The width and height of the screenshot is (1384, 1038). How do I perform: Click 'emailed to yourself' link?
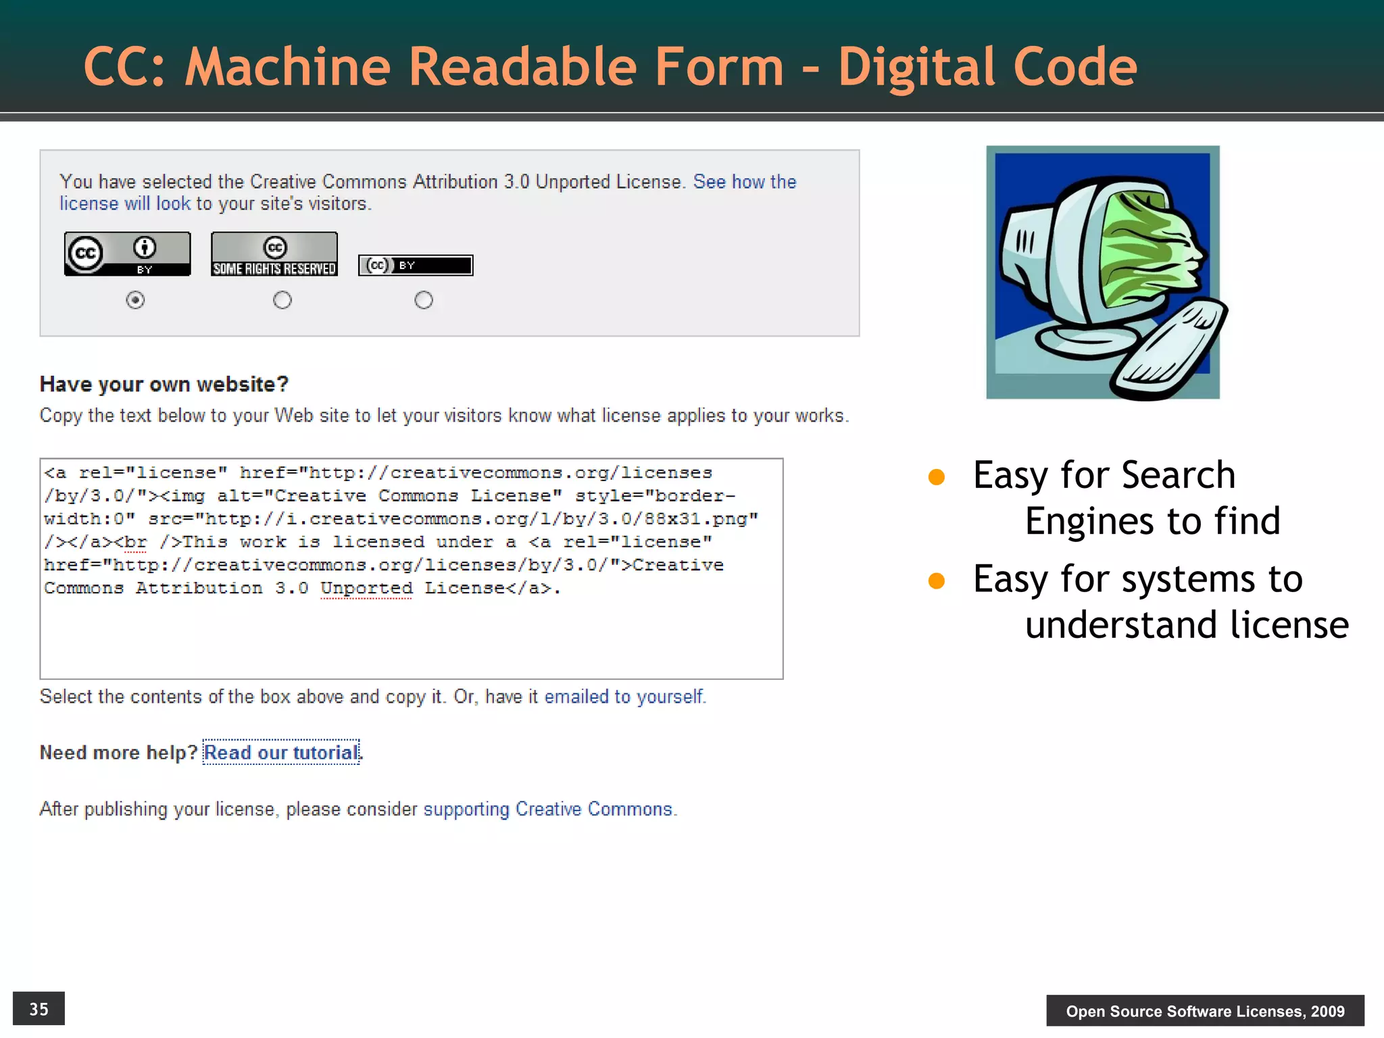point(624,696)
